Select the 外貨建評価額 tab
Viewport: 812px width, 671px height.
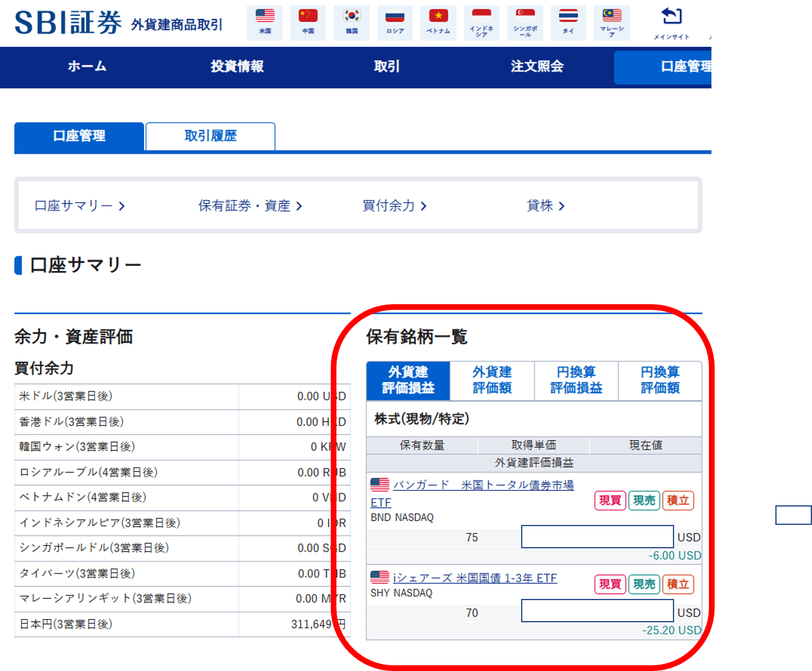[492, 380]
